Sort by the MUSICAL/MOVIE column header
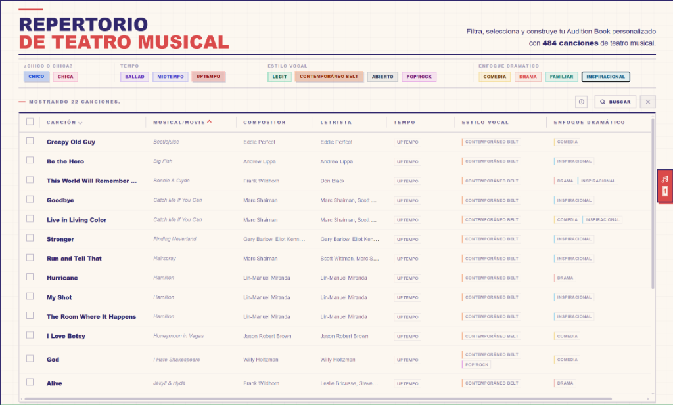The height and width of the screenshot is (405, 673). (183, 123)
